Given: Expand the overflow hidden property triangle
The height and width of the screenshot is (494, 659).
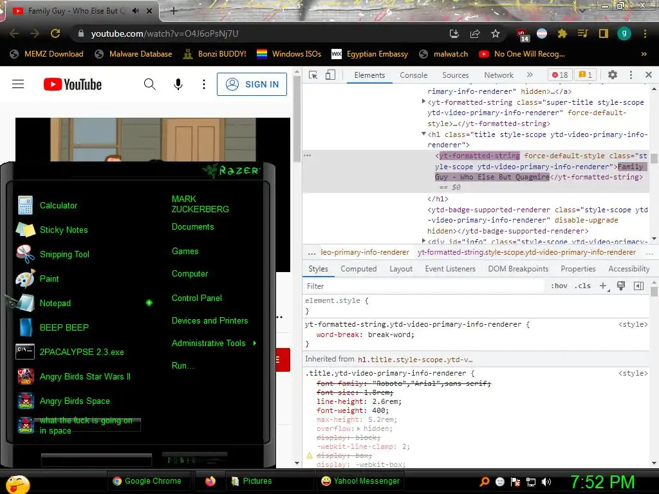Looking at the screenshot, I should 358,428.
